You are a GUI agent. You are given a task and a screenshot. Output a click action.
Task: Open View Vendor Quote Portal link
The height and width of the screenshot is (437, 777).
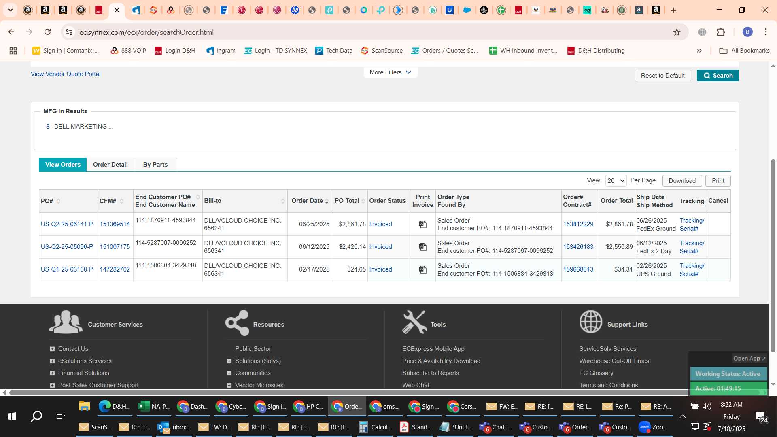click(66, 74)
